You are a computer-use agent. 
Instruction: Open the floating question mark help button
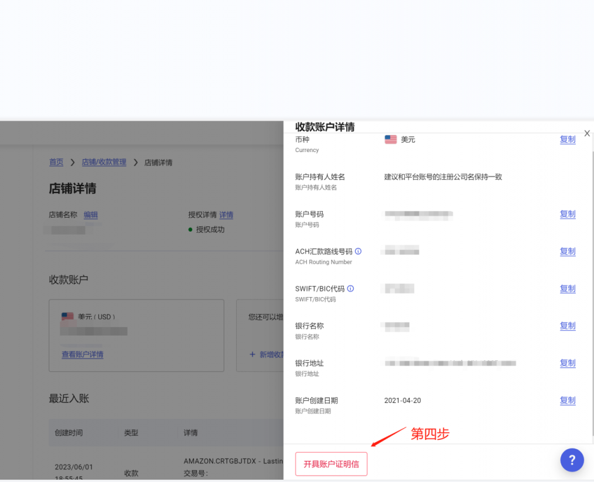pos(572,460)
